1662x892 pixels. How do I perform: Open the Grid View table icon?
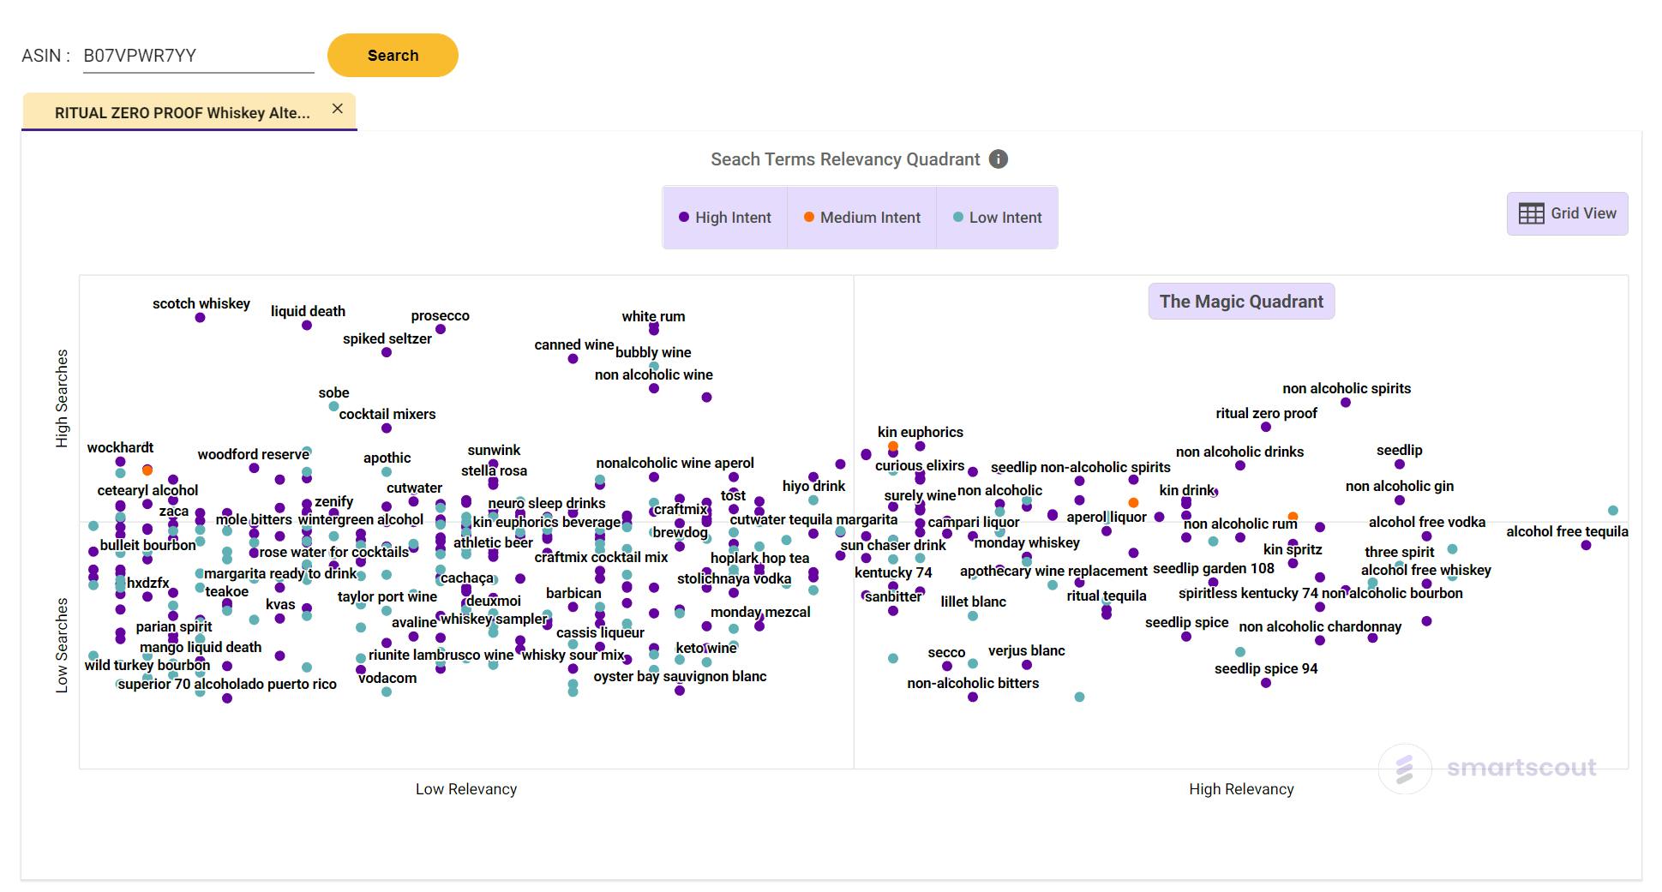(1531, 213)
